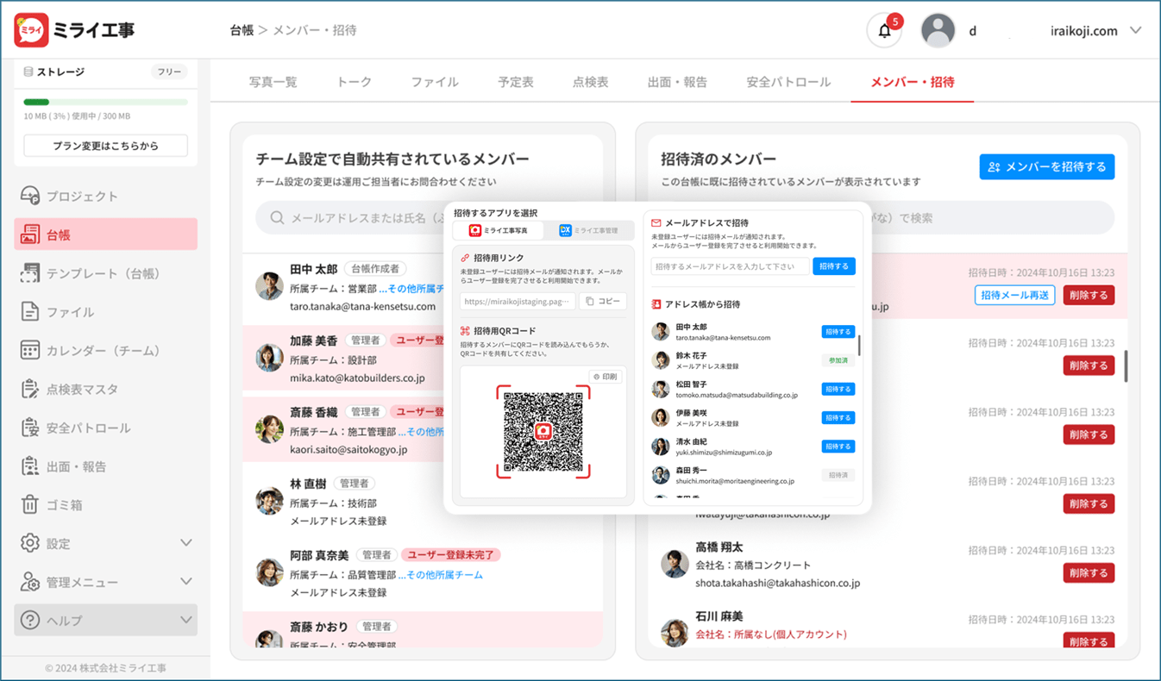
Task: Invite 伊藤 美咲 from the address book
Action: tap(838, 418)
